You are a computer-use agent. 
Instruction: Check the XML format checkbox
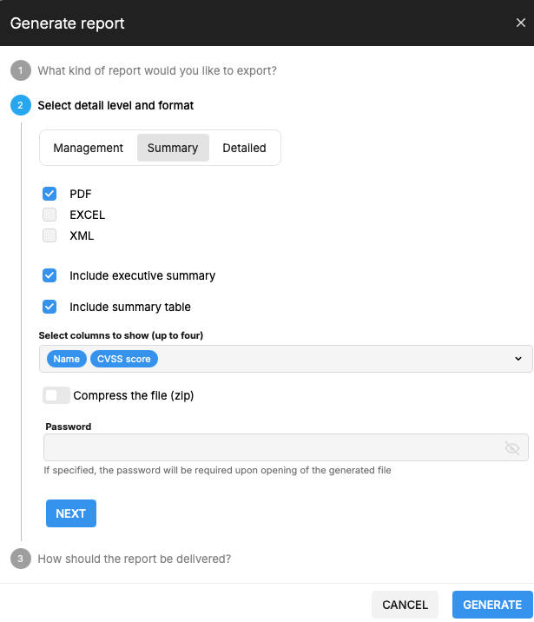tap(49, 235)
